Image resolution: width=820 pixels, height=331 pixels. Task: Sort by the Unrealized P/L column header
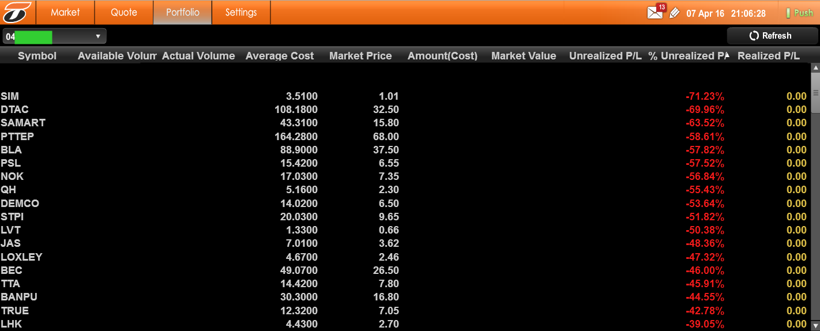pos(605,56)
